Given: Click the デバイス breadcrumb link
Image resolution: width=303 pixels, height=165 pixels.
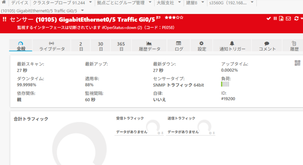Looking at the screenshot, I should click(x=20, y=3).
